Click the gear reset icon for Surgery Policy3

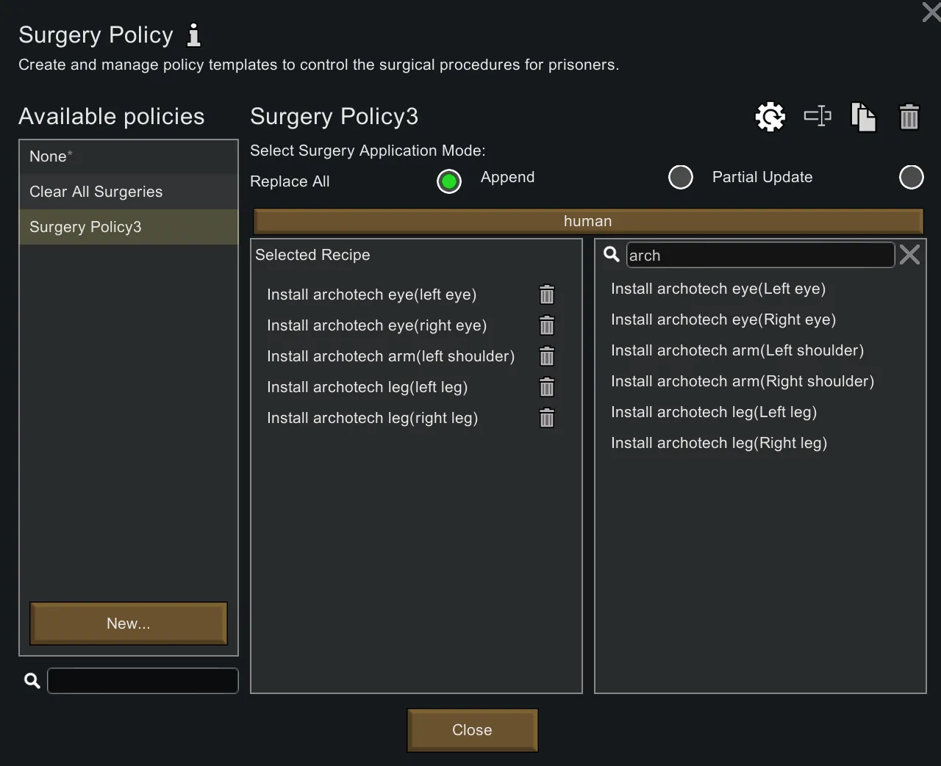[770, 117]
